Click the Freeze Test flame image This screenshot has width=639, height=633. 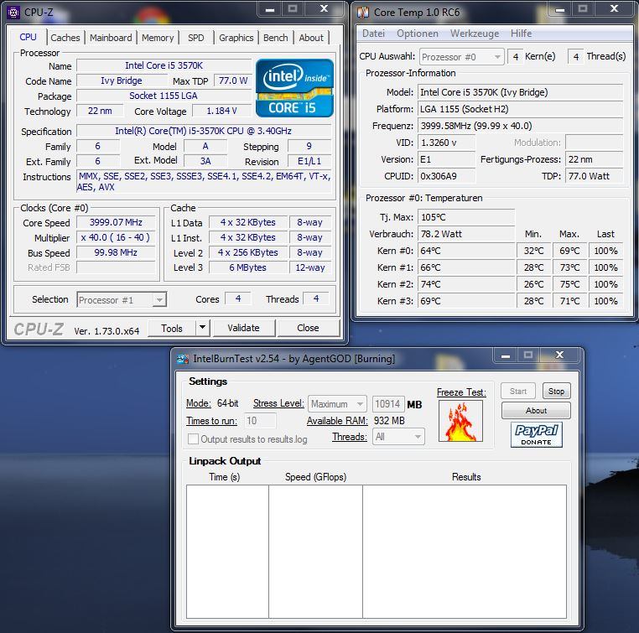click(x=460, y=421)
